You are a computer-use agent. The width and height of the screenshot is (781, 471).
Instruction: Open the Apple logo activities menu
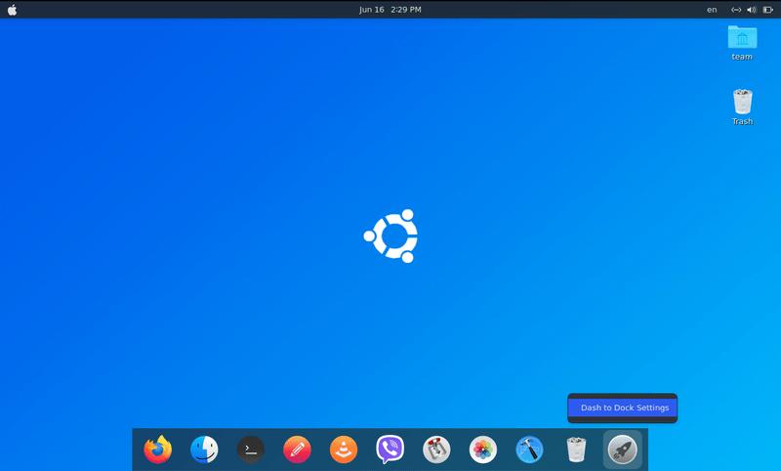(11, 10)
